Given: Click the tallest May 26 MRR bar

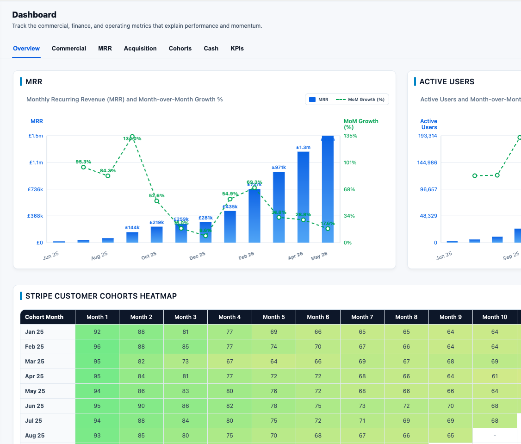Looking at the screenshot, I should (x=328, y=189).
